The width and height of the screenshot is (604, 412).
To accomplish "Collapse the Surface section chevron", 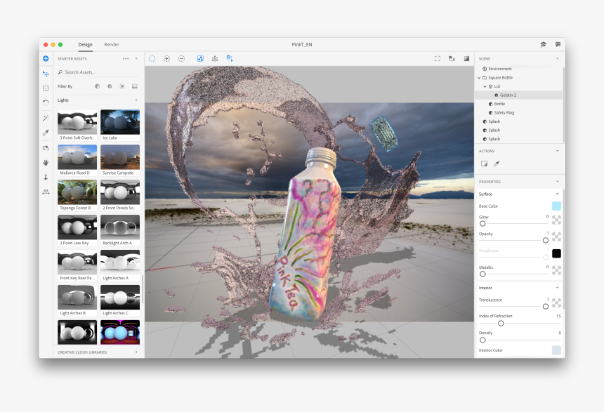I will [558, 194].
